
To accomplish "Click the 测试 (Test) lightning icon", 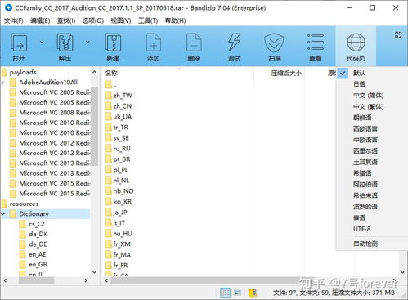I will pos(234,43).
